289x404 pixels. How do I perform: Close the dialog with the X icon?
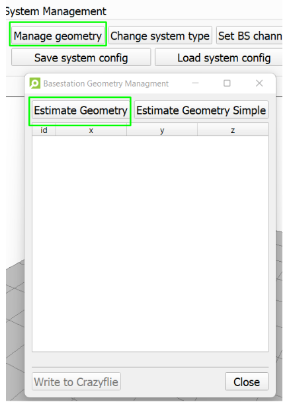(259, 83)
